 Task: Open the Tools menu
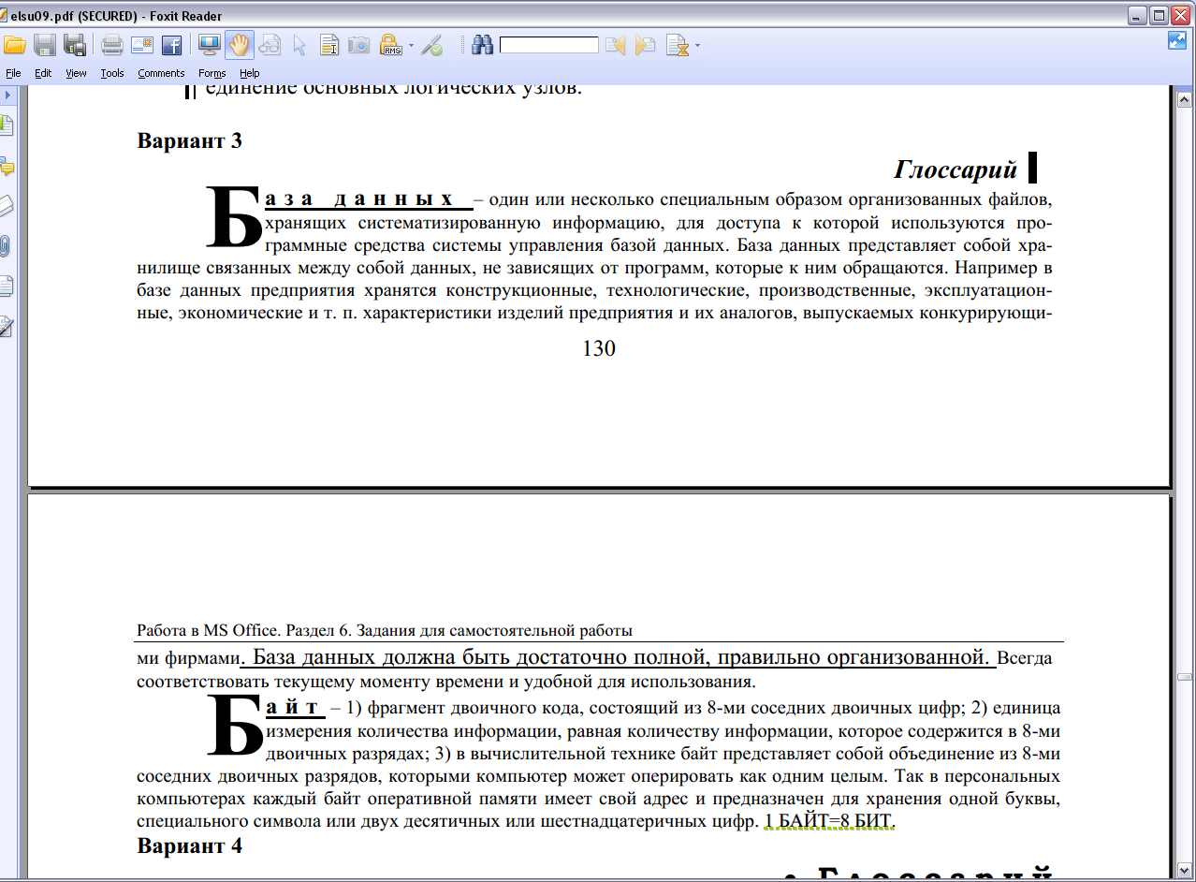coord(112,73)
